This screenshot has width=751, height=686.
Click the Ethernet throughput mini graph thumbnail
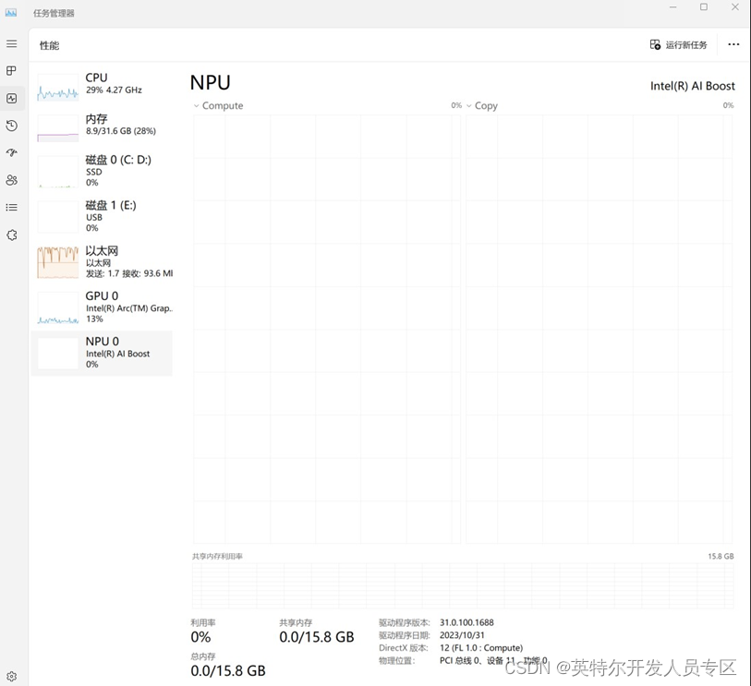click(x=58, y=262)
